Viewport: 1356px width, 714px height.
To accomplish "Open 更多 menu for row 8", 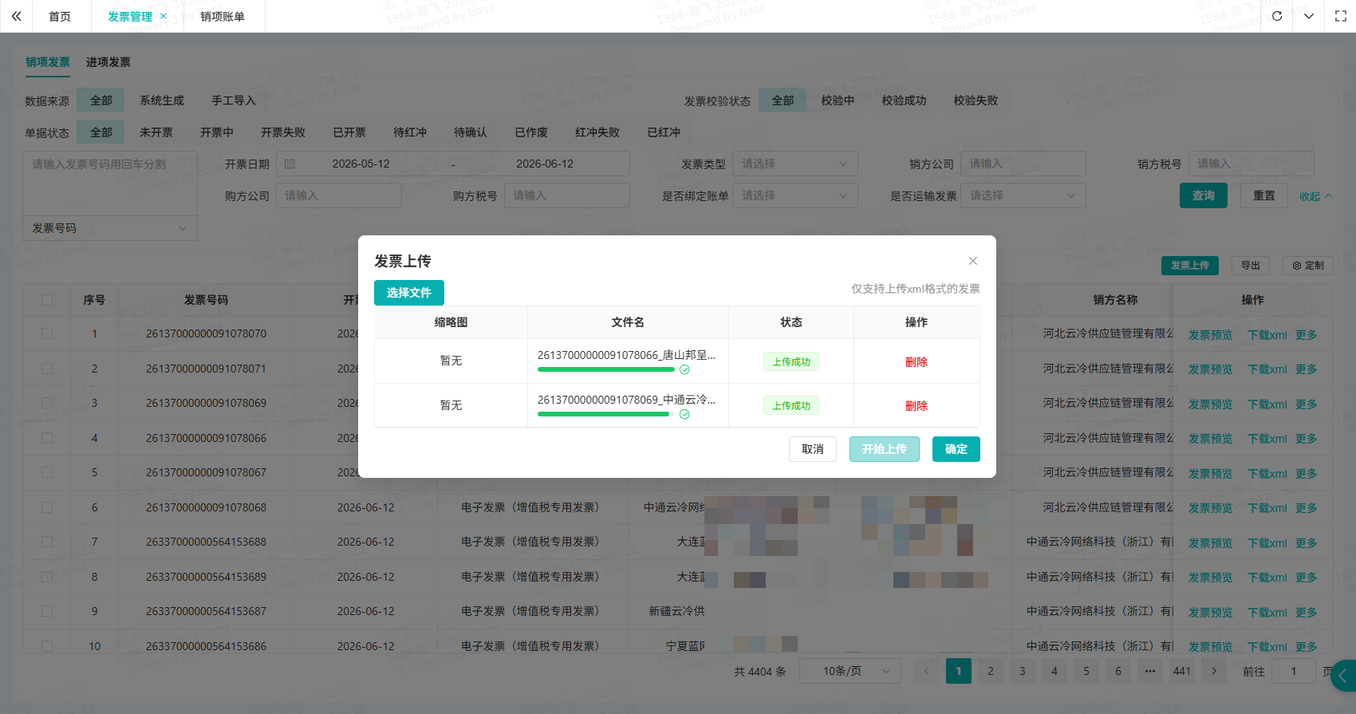I will coord(1307,578).
